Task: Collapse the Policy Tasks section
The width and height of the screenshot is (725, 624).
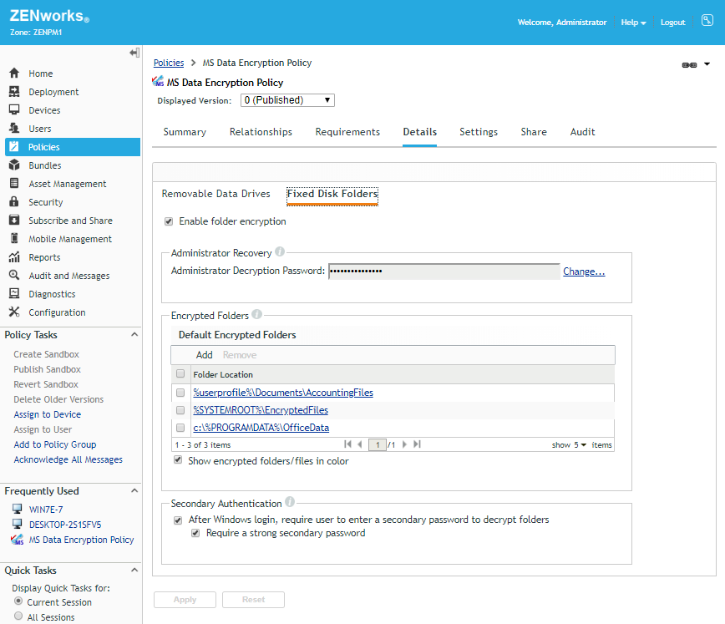Action: coord(134,334)
